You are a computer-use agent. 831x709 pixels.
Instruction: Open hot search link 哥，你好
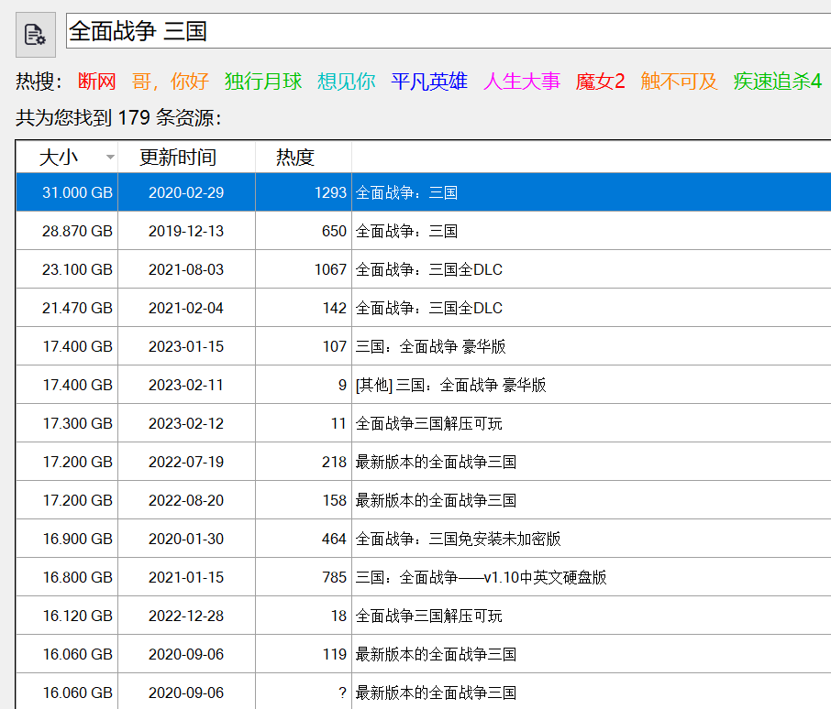pyautogui.click(x=170, y=82)
